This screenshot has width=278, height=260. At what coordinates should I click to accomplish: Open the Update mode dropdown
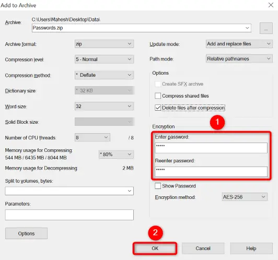(239, 44)
